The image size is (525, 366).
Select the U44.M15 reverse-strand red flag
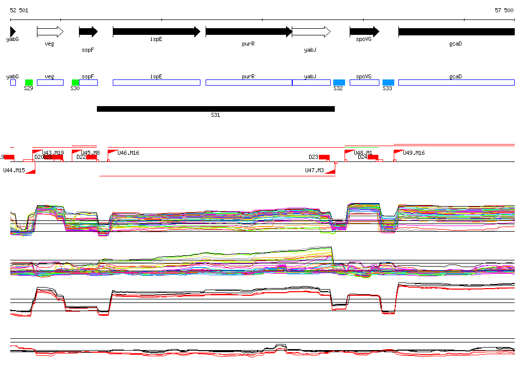[30, 171]
